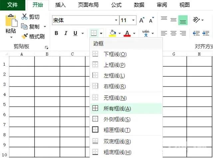Click the select-all corner triangle

pos(6,54)
